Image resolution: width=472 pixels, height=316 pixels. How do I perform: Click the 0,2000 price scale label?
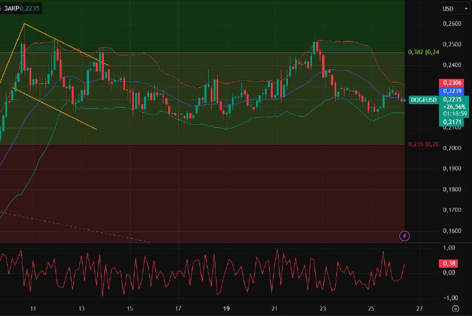tap(452, 148)
